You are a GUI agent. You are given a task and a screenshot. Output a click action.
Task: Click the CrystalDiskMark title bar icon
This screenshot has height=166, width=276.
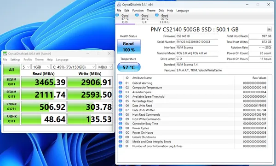point(5,53)
